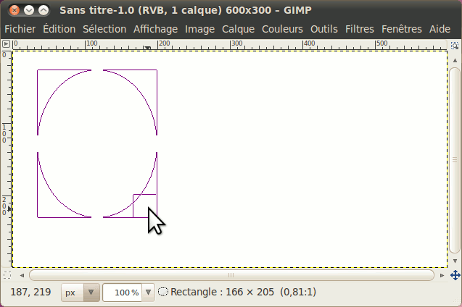Close the GIMP window
This screenshot has height=307, width=462.
pos(15,11)
